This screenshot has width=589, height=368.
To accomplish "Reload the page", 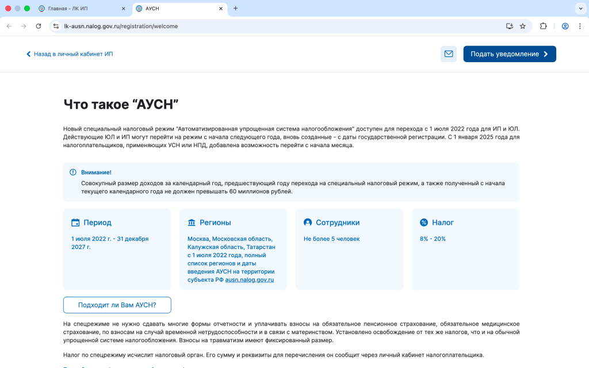I will (x=39, y=26).
